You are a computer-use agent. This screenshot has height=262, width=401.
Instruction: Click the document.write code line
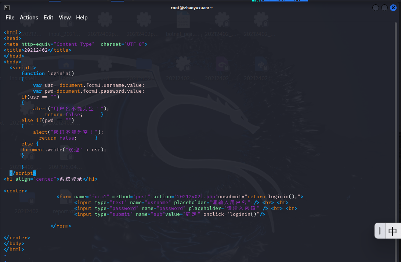coord(64,150)
